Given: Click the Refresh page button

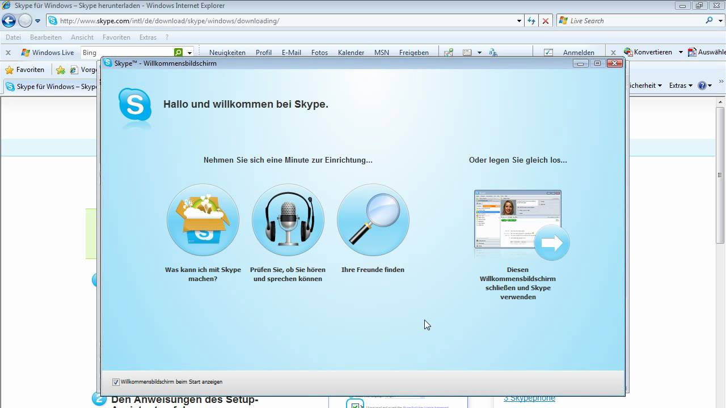Looking at the screenshot, I should [x=531, y=21].
